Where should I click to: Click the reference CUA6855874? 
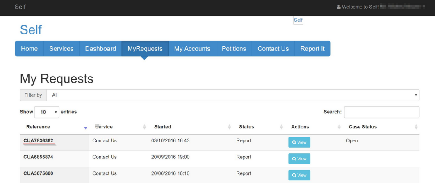(38, 157)
